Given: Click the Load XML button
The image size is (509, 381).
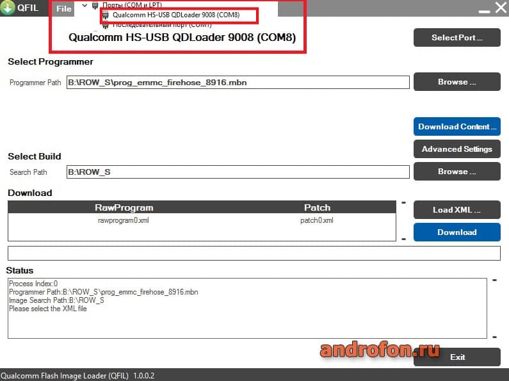Looking at the screenshot, I should click(456, 209).
